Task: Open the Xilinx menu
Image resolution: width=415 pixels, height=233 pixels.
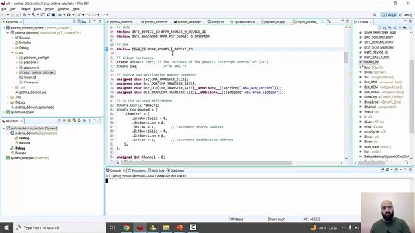Action: tap(38, 9)
